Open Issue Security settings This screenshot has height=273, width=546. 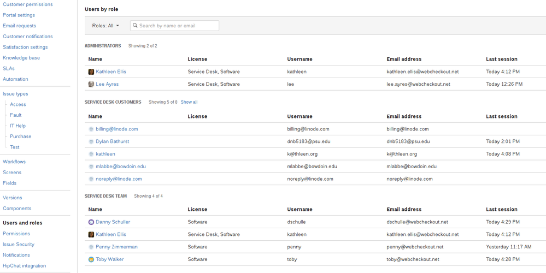point(19,245)
